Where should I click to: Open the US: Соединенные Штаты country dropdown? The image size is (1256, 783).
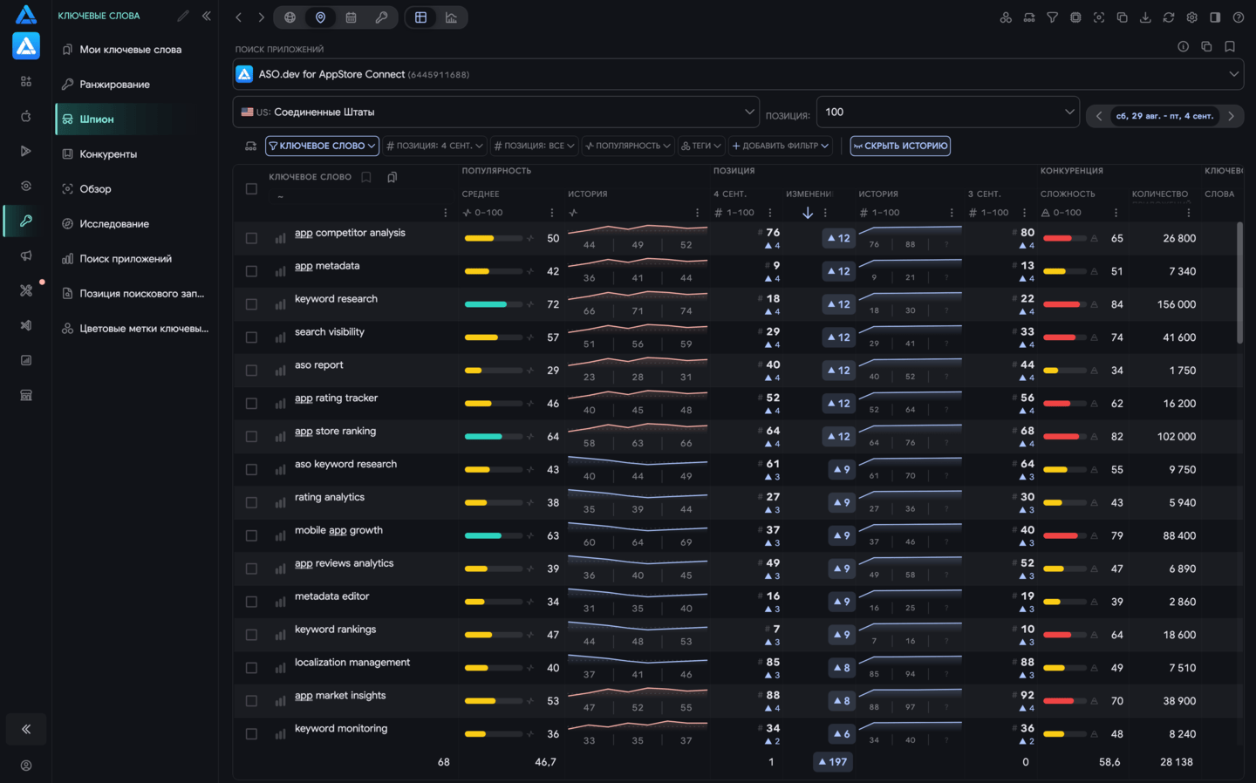tap(495, 112)
